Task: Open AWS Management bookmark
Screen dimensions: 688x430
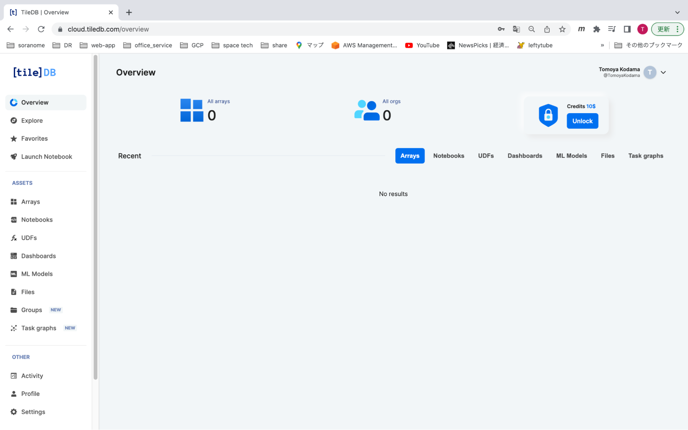Action: pos(364,45)
